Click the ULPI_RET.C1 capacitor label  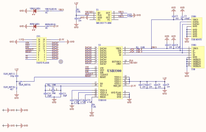[x=9, y=74]
